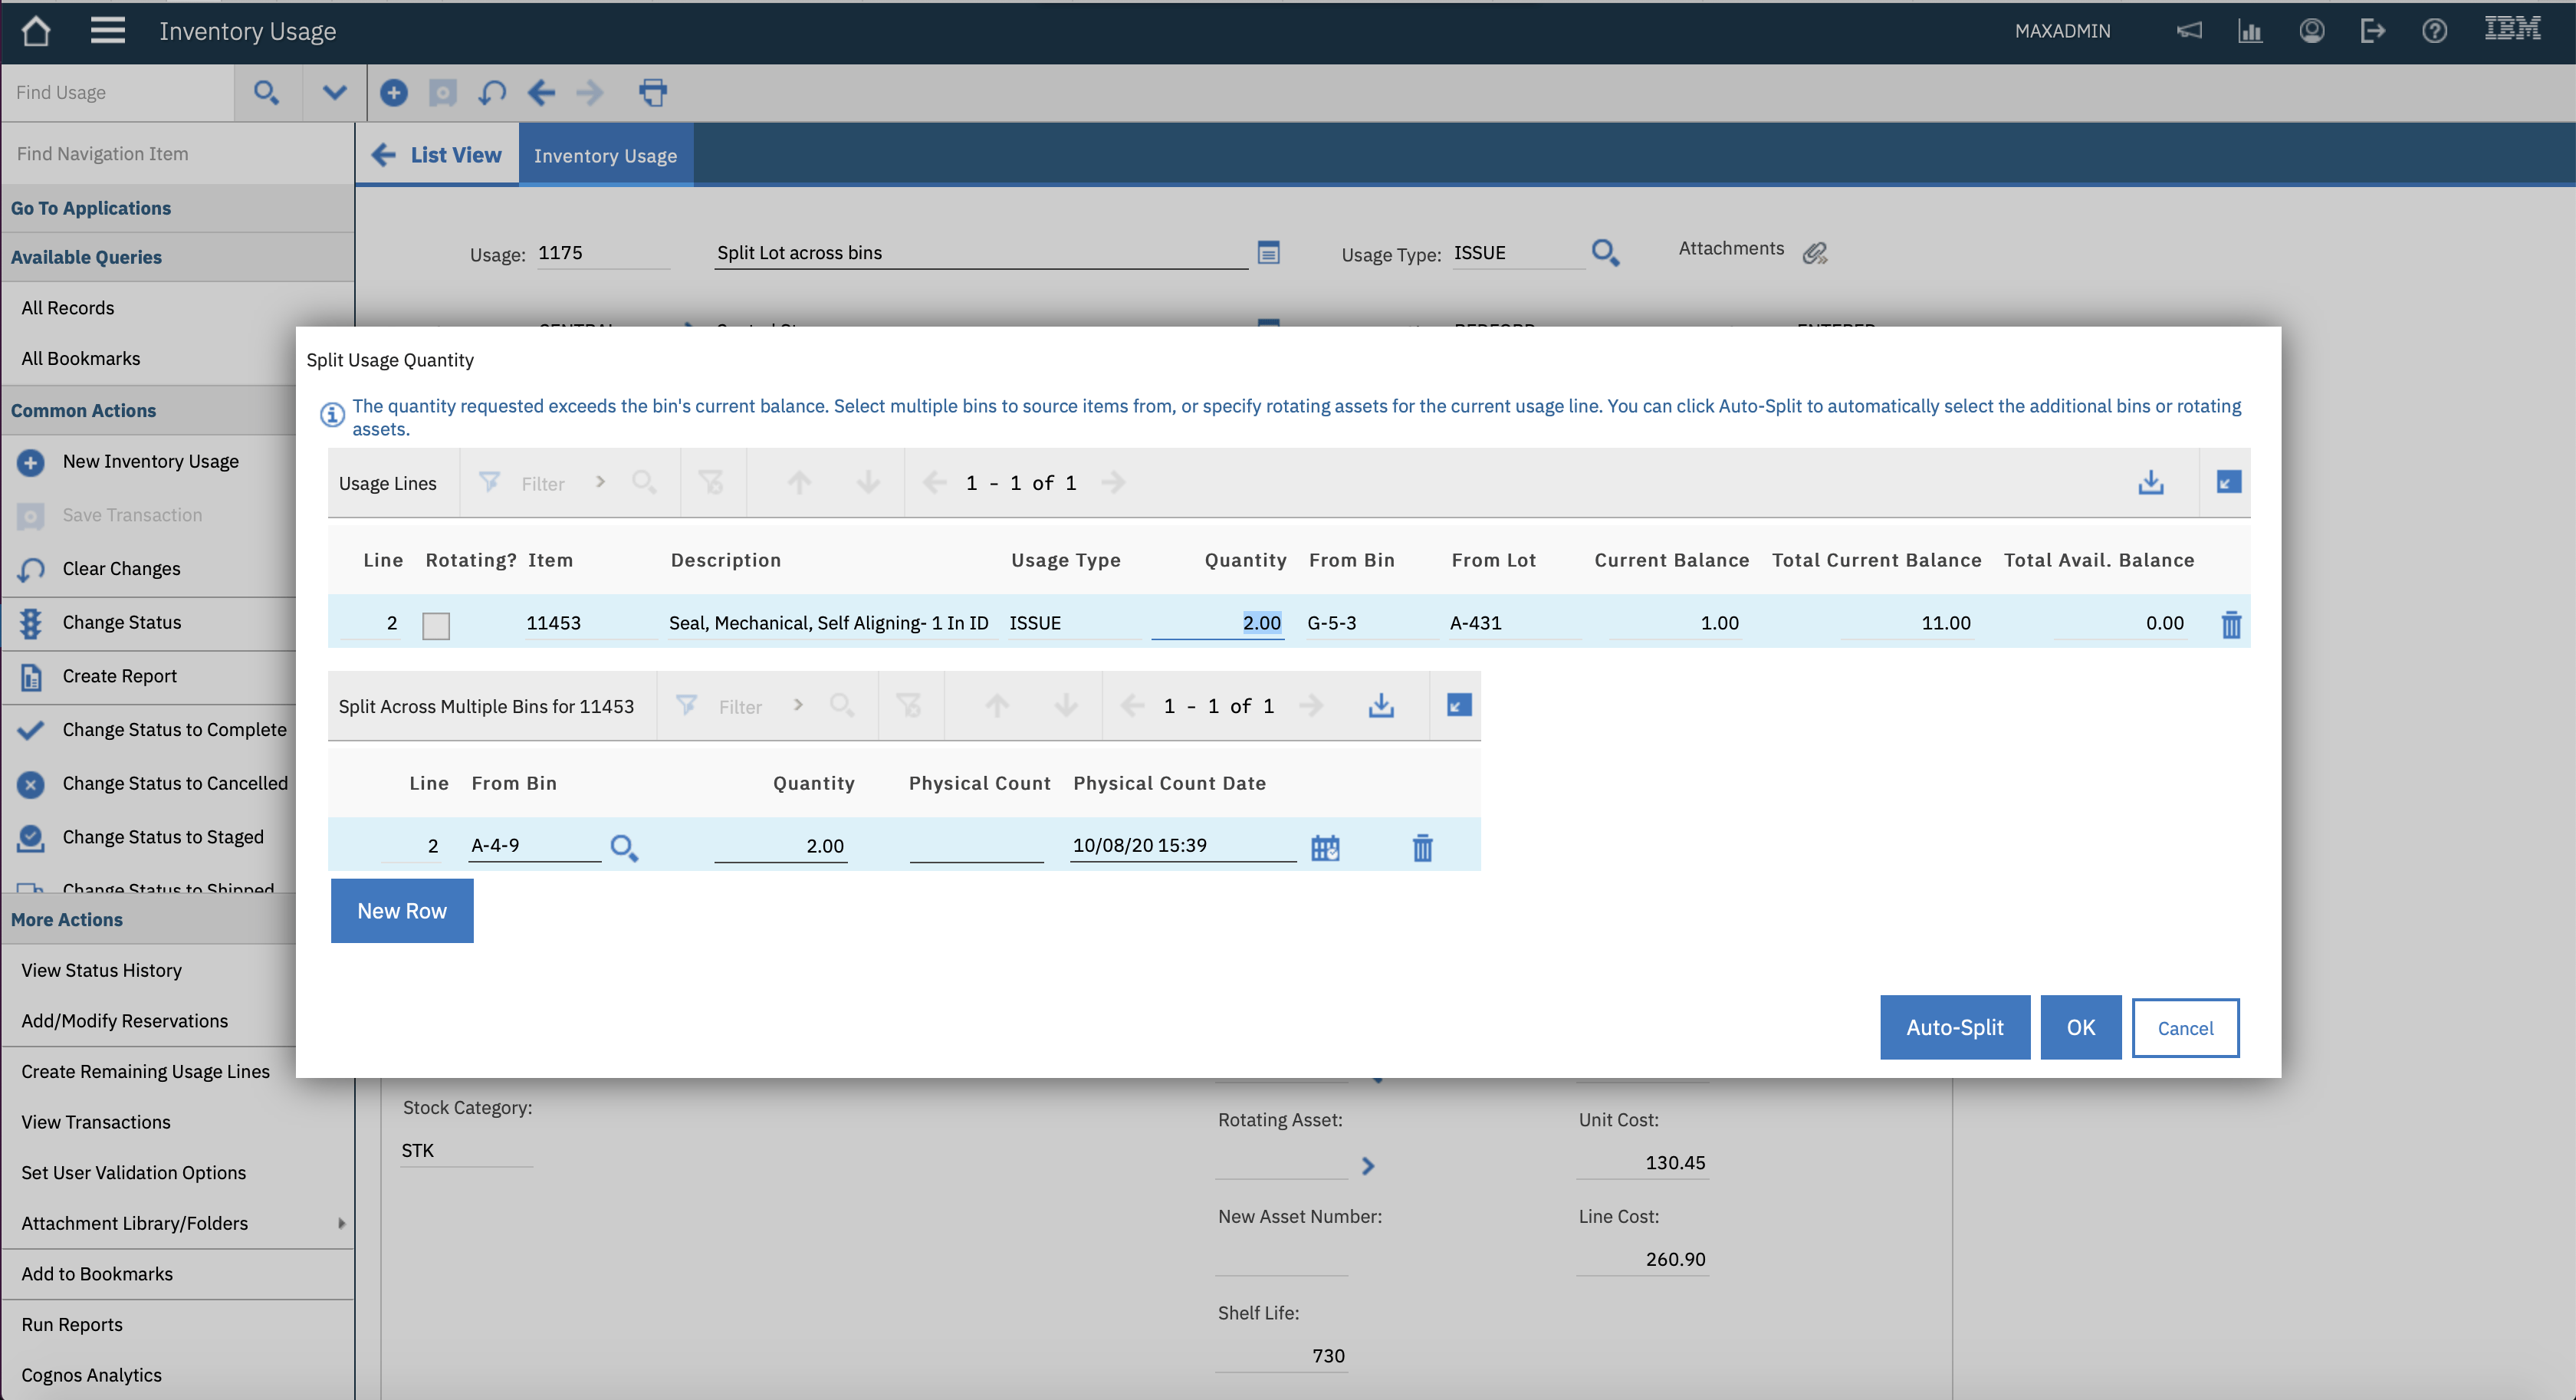Open the user profile icon
The height and width of the screenshot is (1400, 2576).
pos(2311,31)
